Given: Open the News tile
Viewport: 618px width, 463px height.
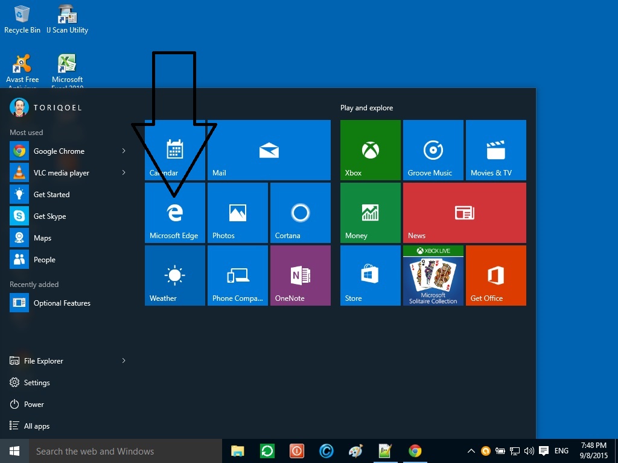Looking at the screenshot, I should [465, 213].
